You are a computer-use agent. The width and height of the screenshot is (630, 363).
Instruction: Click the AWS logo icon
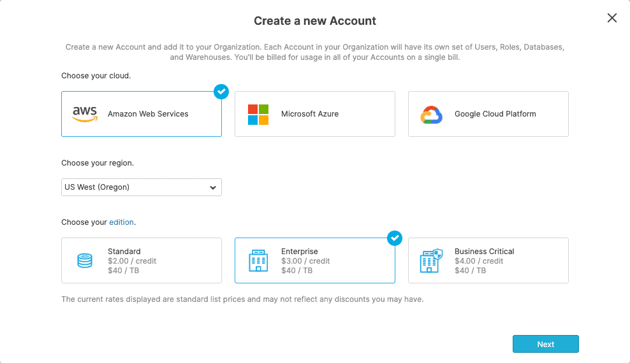[84, 114]
